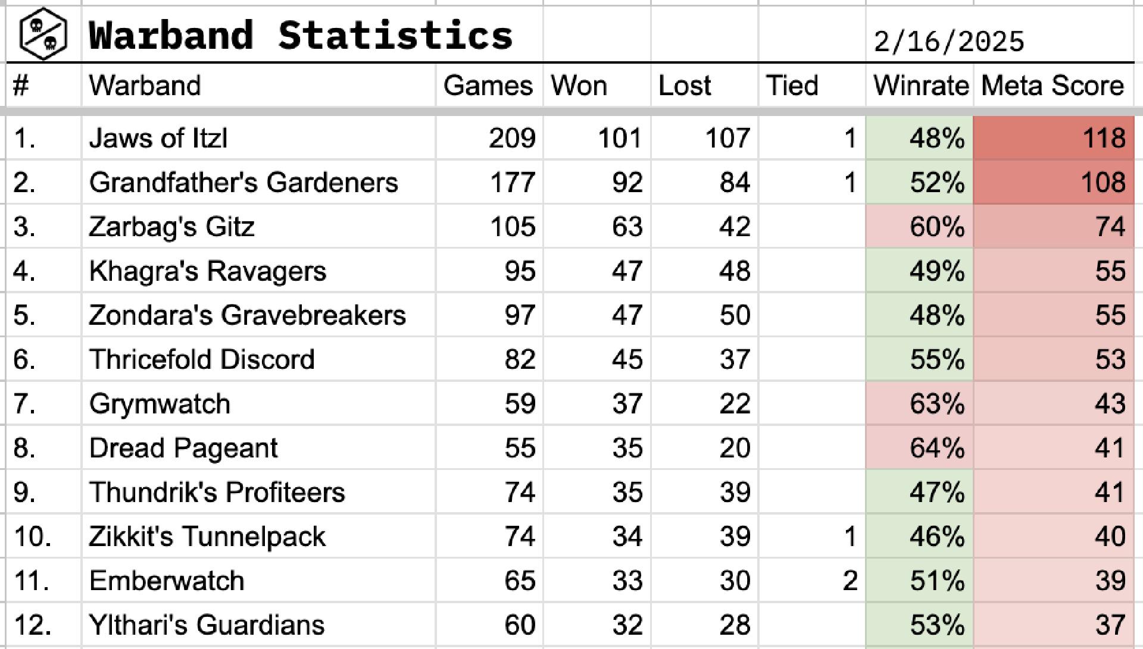Click Thundrik's Profiteers warband name
The height and width of the screenshot is (649, 1143).
[x=217, y=492]
